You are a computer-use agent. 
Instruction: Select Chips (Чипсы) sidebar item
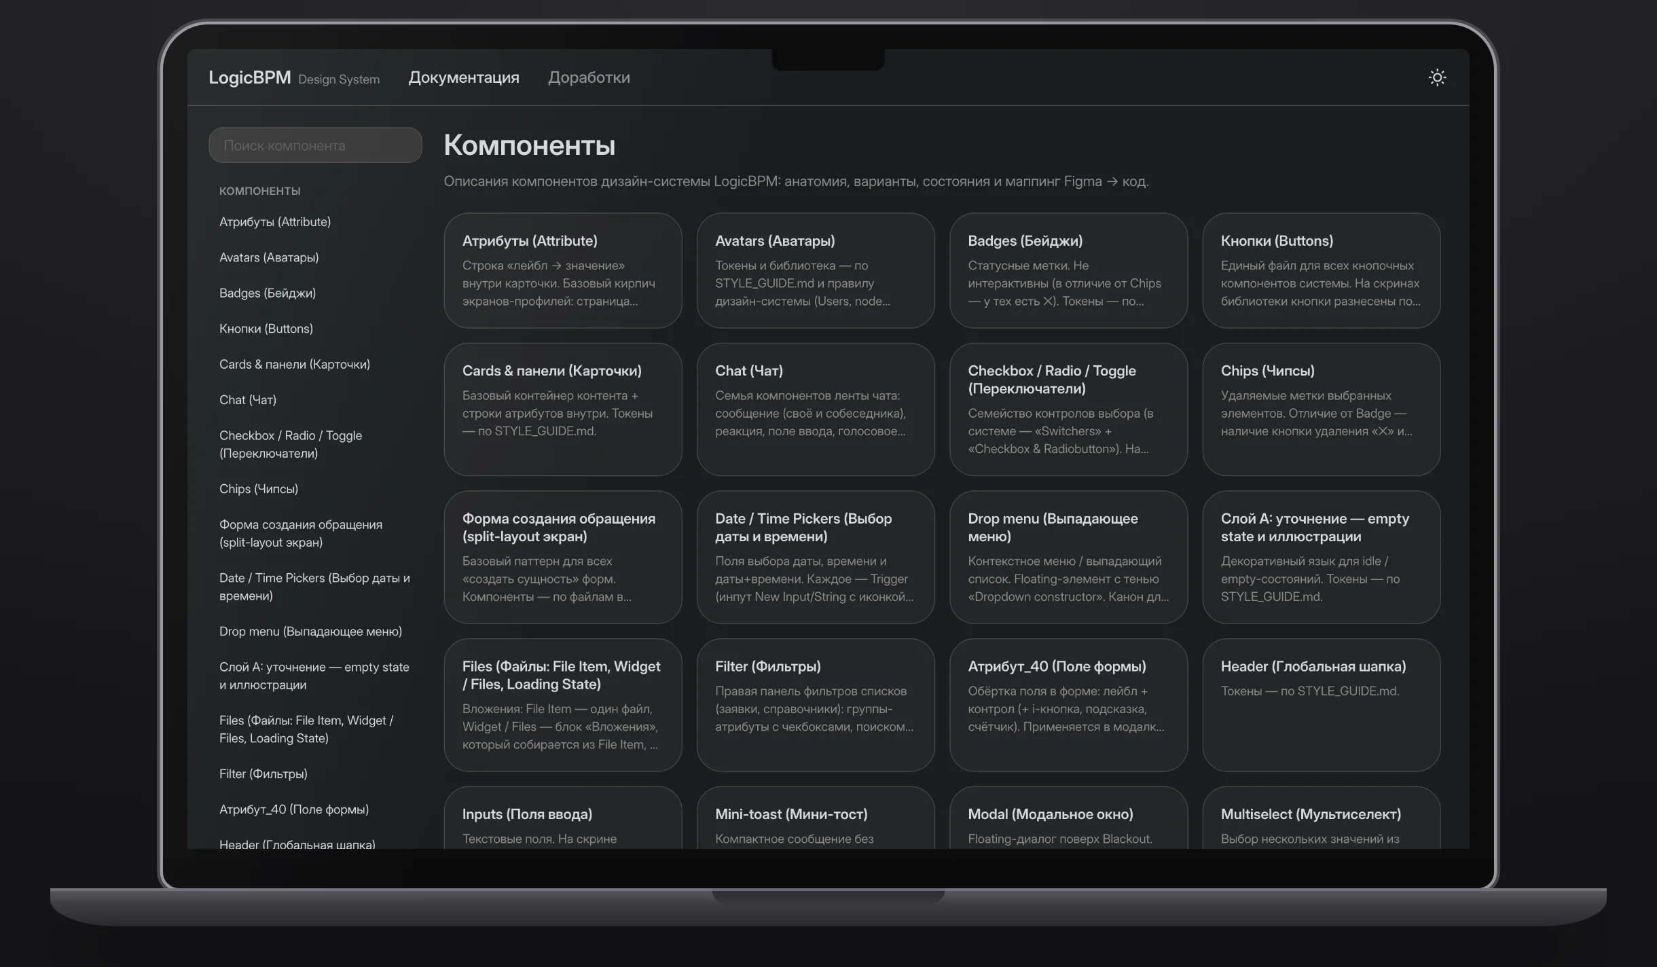[x=259, y=489]
